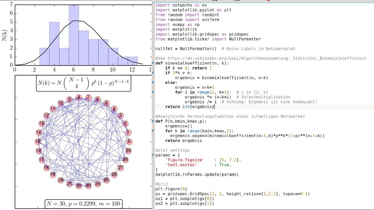
Task: Collapse the 'else:' block fold marker
Action: [153, 83]
